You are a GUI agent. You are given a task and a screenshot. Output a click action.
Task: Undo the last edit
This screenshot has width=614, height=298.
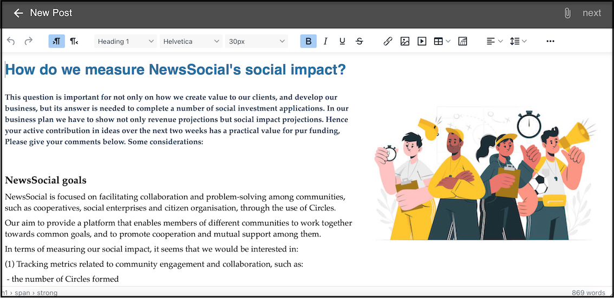point(11,41)
